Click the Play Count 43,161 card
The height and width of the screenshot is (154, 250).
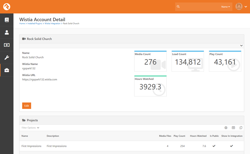coord(225,61)
